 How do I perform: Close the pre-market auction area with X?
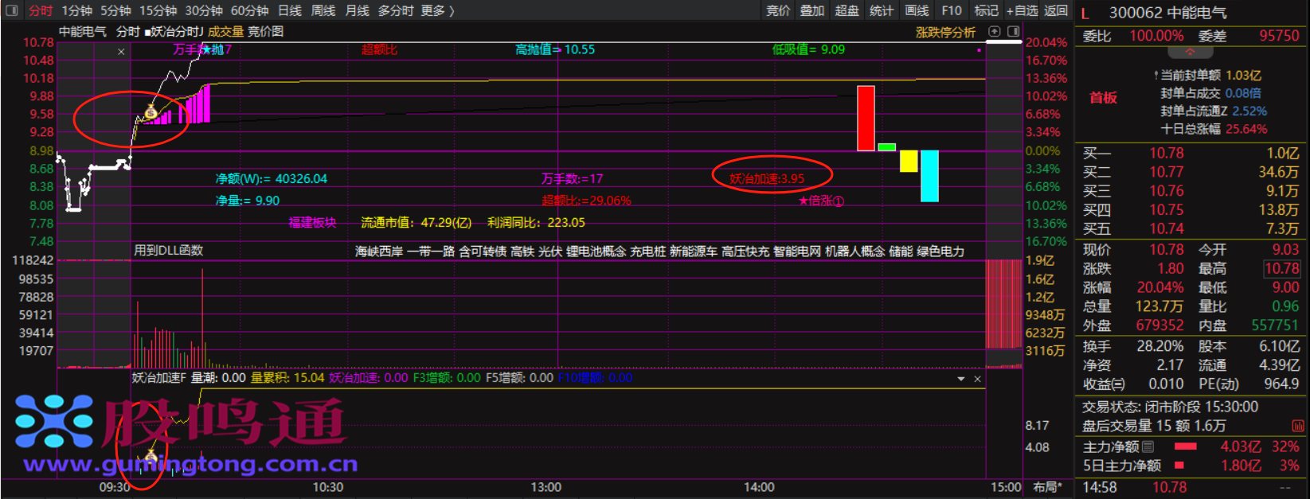pos(121,52)
